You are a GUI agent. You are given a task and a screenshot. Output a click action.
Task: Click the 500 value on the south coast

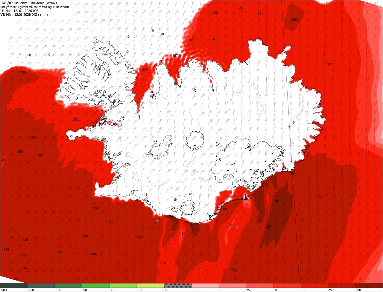click(224, 209)
